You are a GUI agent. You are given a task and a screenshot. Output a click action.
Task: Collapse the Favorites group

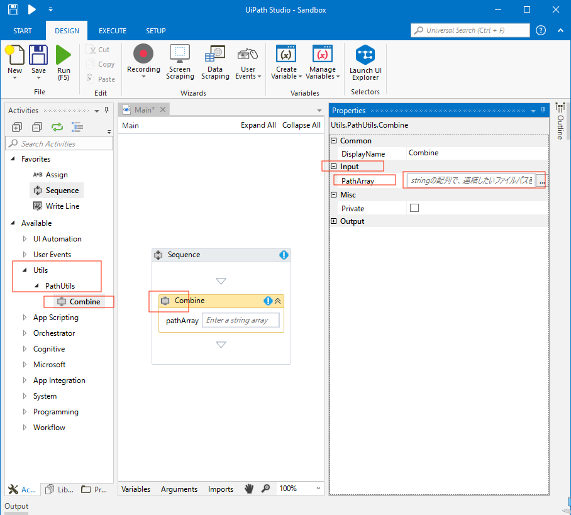click(x=13, y=159)
